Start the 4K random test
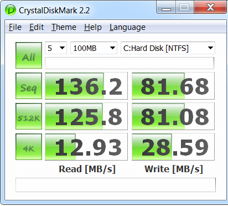 coord(29,147)
